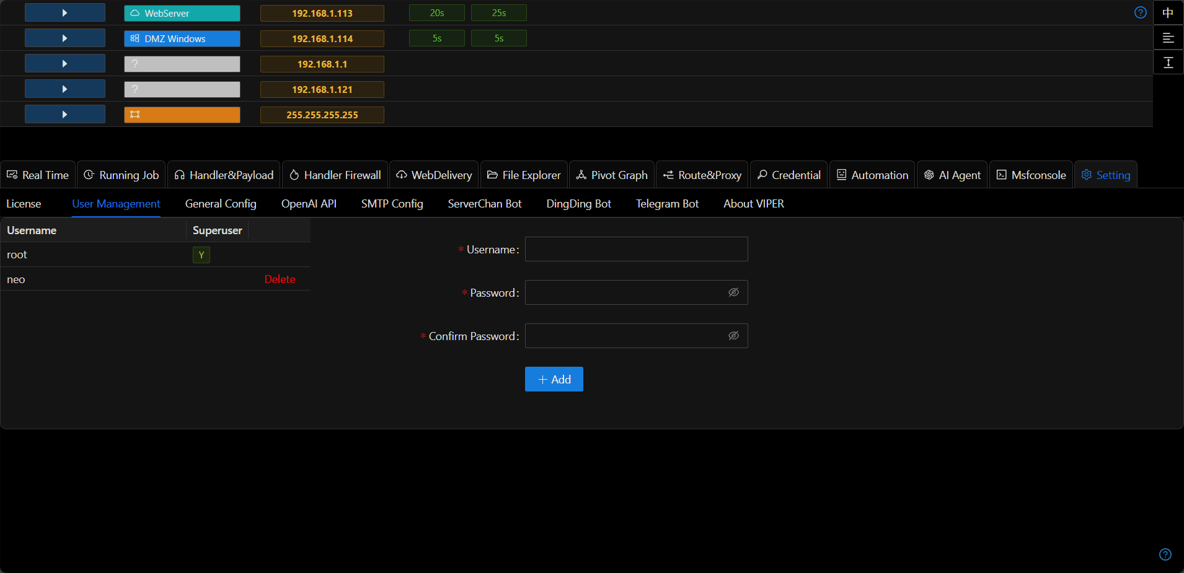Viewport: 1184px width, 573px height.
Task: Click the IP address 192.168.1.113
Action: [x=322, y=13]
